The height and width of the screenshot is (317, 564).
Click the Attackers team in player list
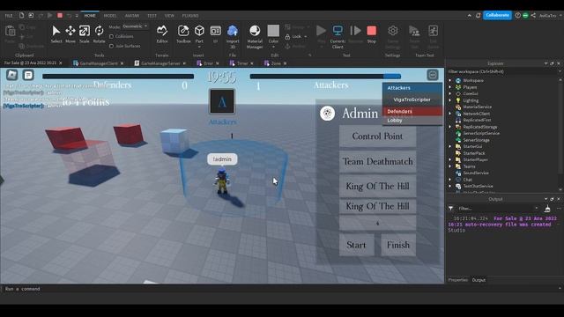click(412, 88)
